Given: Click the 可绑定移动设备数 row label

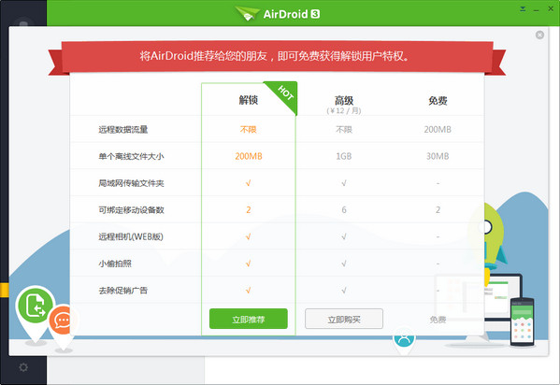Looking at the screenshot, I should (131, 209).
